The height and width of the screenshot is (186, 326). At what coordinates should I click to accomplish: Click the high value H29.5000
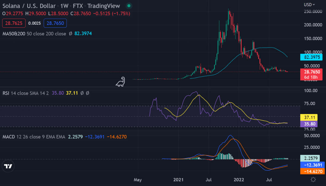coord(36,13)
